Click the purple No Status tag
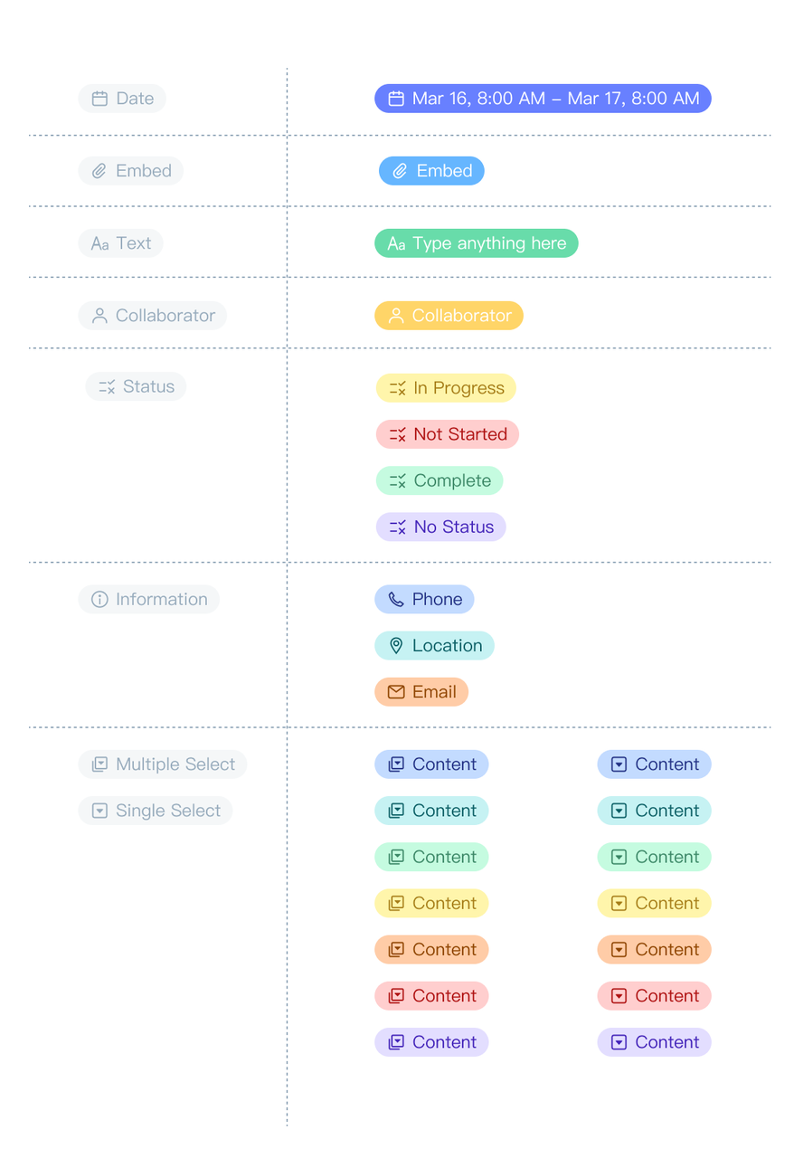The image size is (794, 1158). [441, 527]
